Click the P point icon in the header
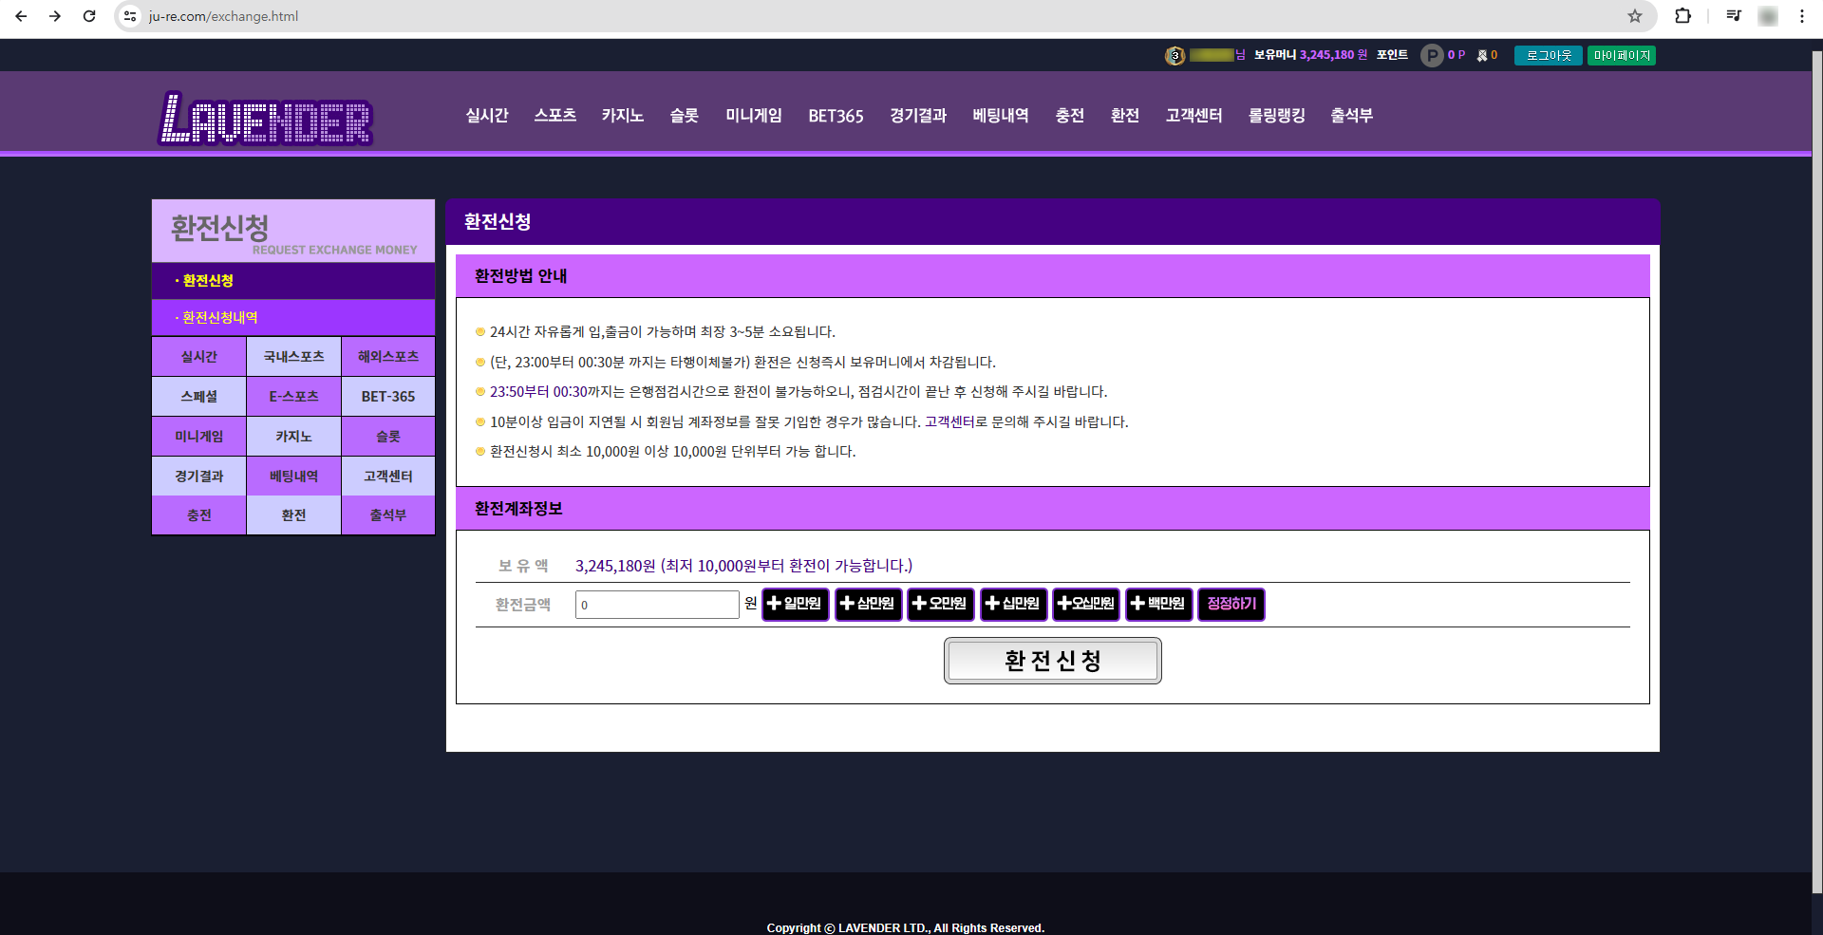The image size is (1823, 935). [x=1432, y=54]
